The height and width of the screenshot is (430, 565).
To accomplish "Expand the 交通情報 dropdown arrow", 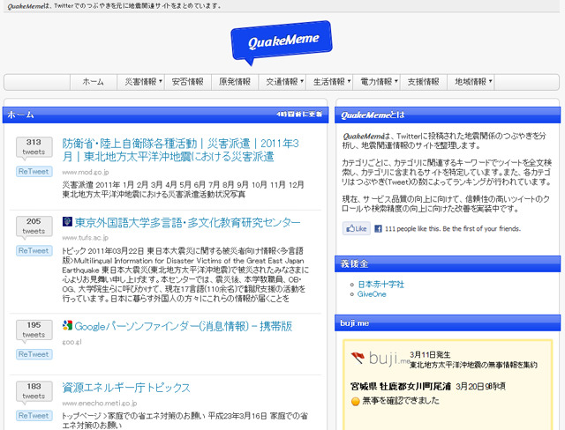I will pyautogui.click(x=302, y=82).
